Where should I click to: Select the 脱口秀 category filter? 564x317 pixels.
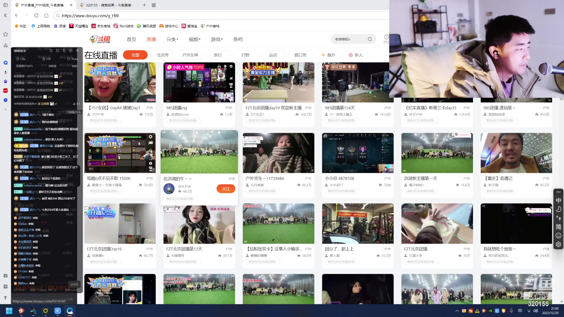click(301, 55)
